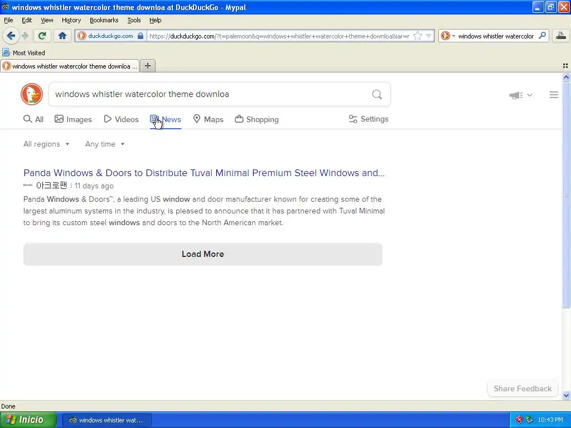Click the 10:43 PM system clock
Screen dimensions: 571x428
point(550,420)
